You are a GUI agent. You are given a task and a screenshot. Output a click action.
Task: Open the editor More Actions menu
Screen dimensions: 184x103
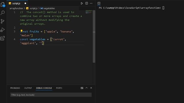91,3
